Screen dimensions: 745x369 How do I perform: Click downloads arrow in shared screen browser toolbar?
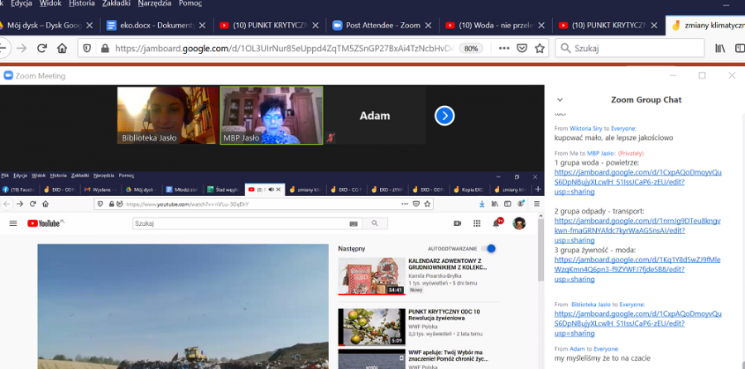point(482,204)
